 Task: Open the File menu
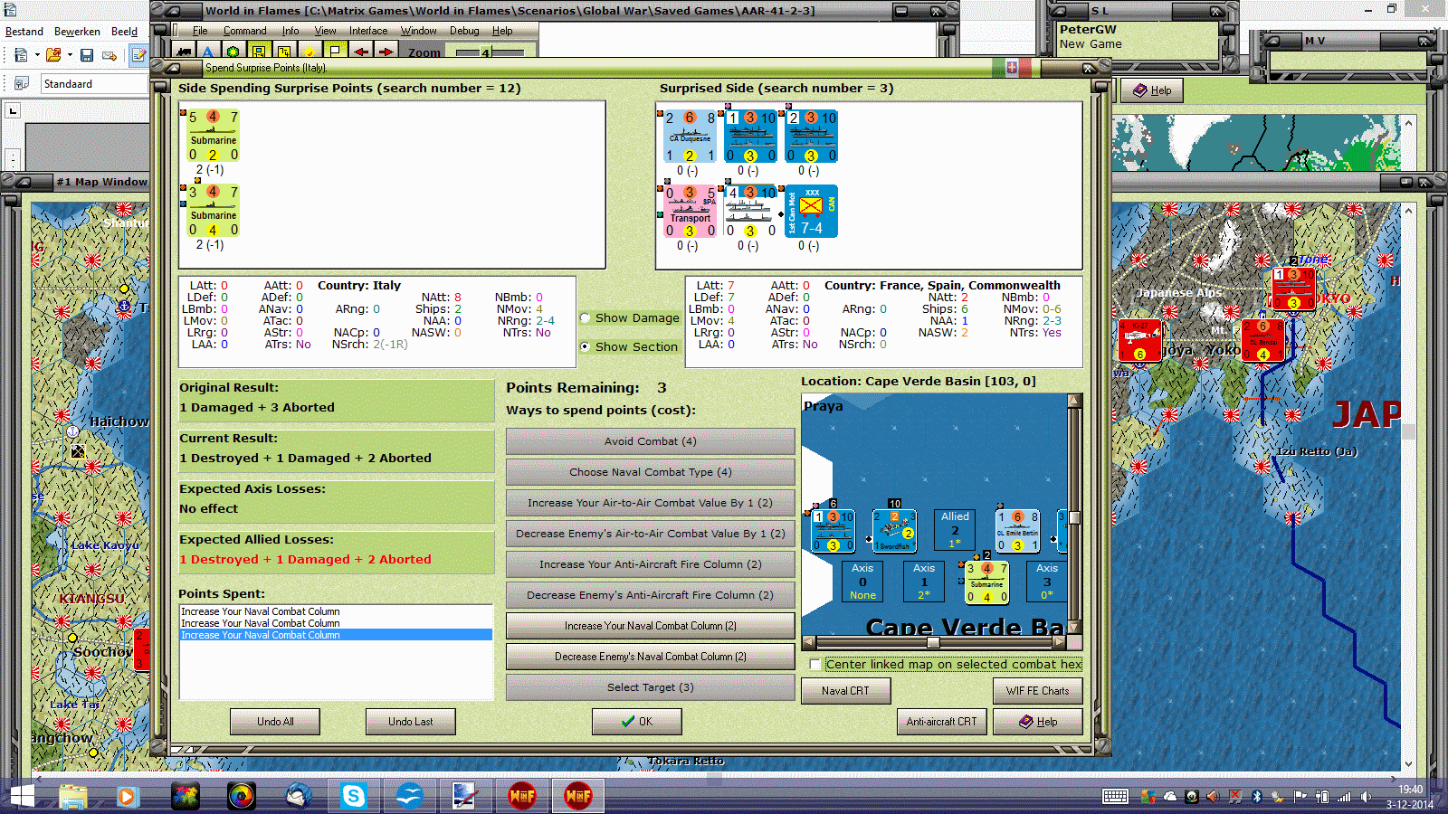point(200,31)
